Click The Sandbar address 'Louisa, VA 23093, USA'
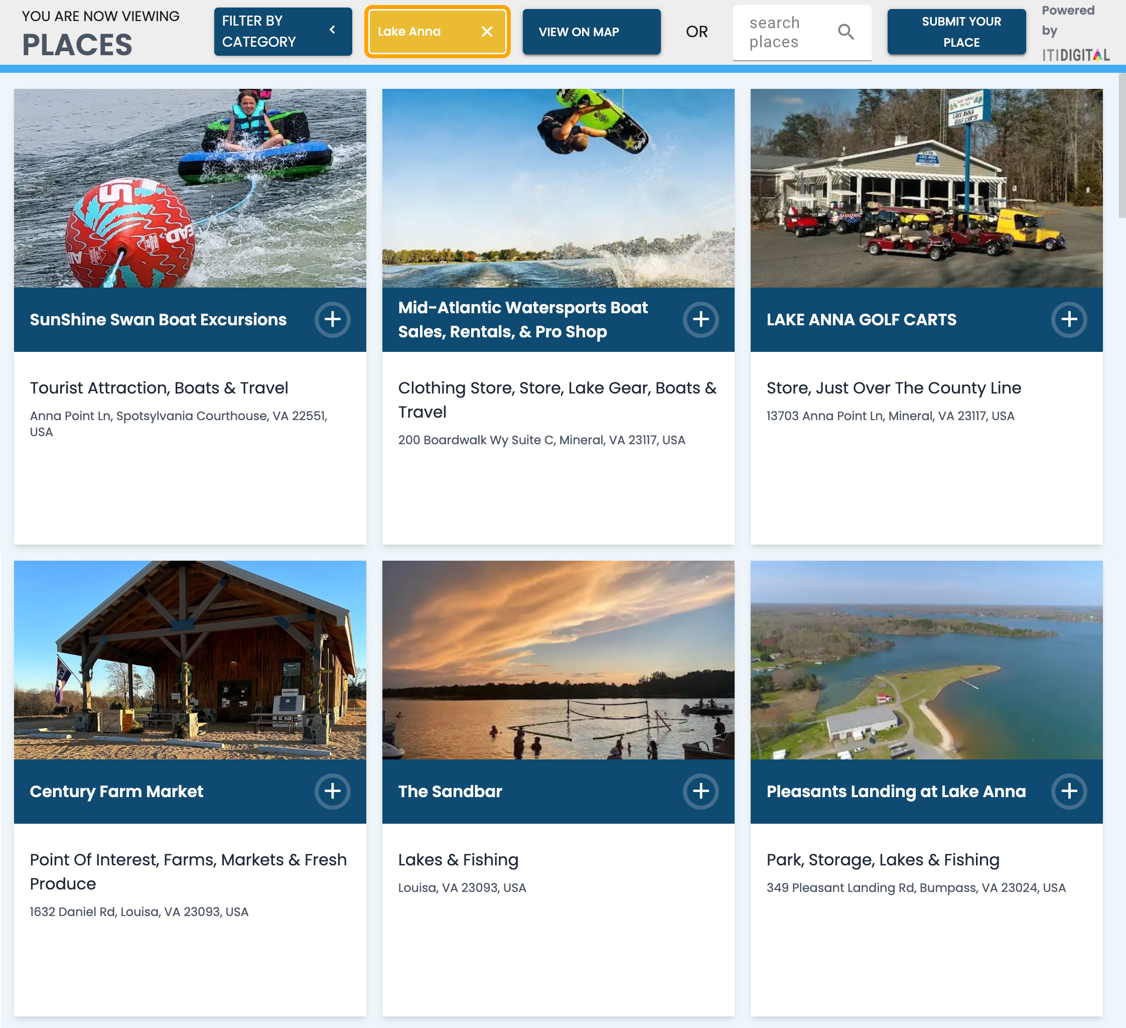Image resolution: width=1126 pixels, height=1028 pixels. pyautogui.click(x=462, y=888)
